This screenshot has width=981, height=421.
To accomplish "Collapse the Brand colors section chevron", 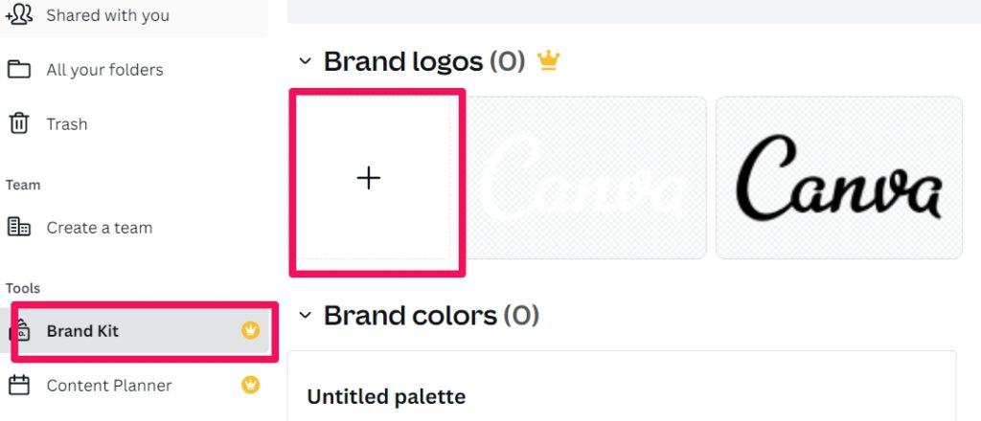I will [305, 315].
